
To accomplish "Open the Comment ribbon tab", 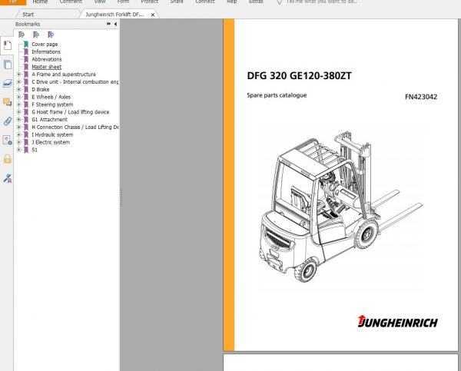I will pyautogui.click(x=71, y=2).
